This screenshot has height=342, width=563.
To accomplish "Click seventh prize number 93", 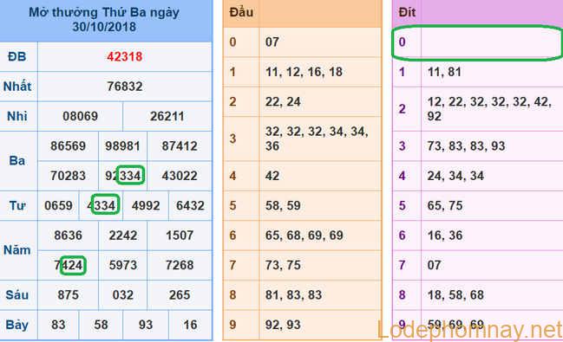I will click(146, 325).
